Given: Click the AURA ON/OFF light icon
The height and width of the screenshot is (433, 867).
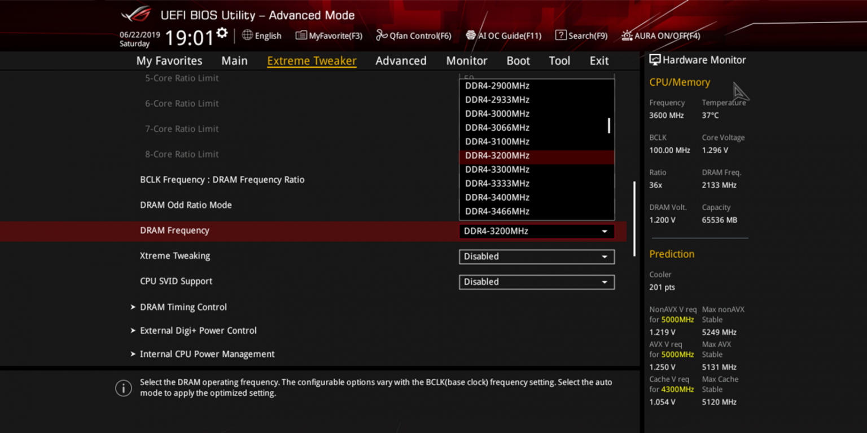Looking at the screenshot, I should (x=627, y=36).
